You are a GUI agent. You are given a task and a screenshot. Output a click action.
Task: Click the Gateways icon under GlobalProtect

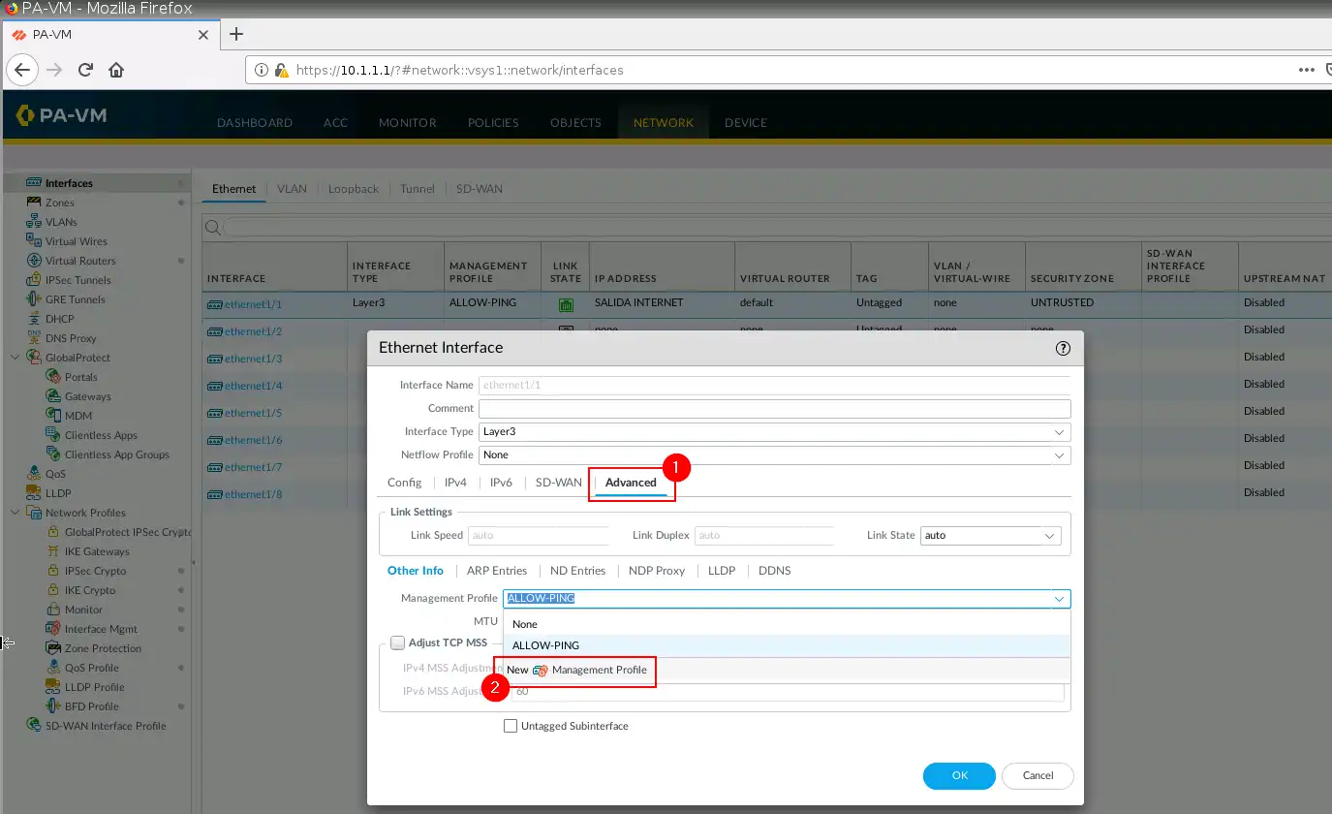point(54,396)
